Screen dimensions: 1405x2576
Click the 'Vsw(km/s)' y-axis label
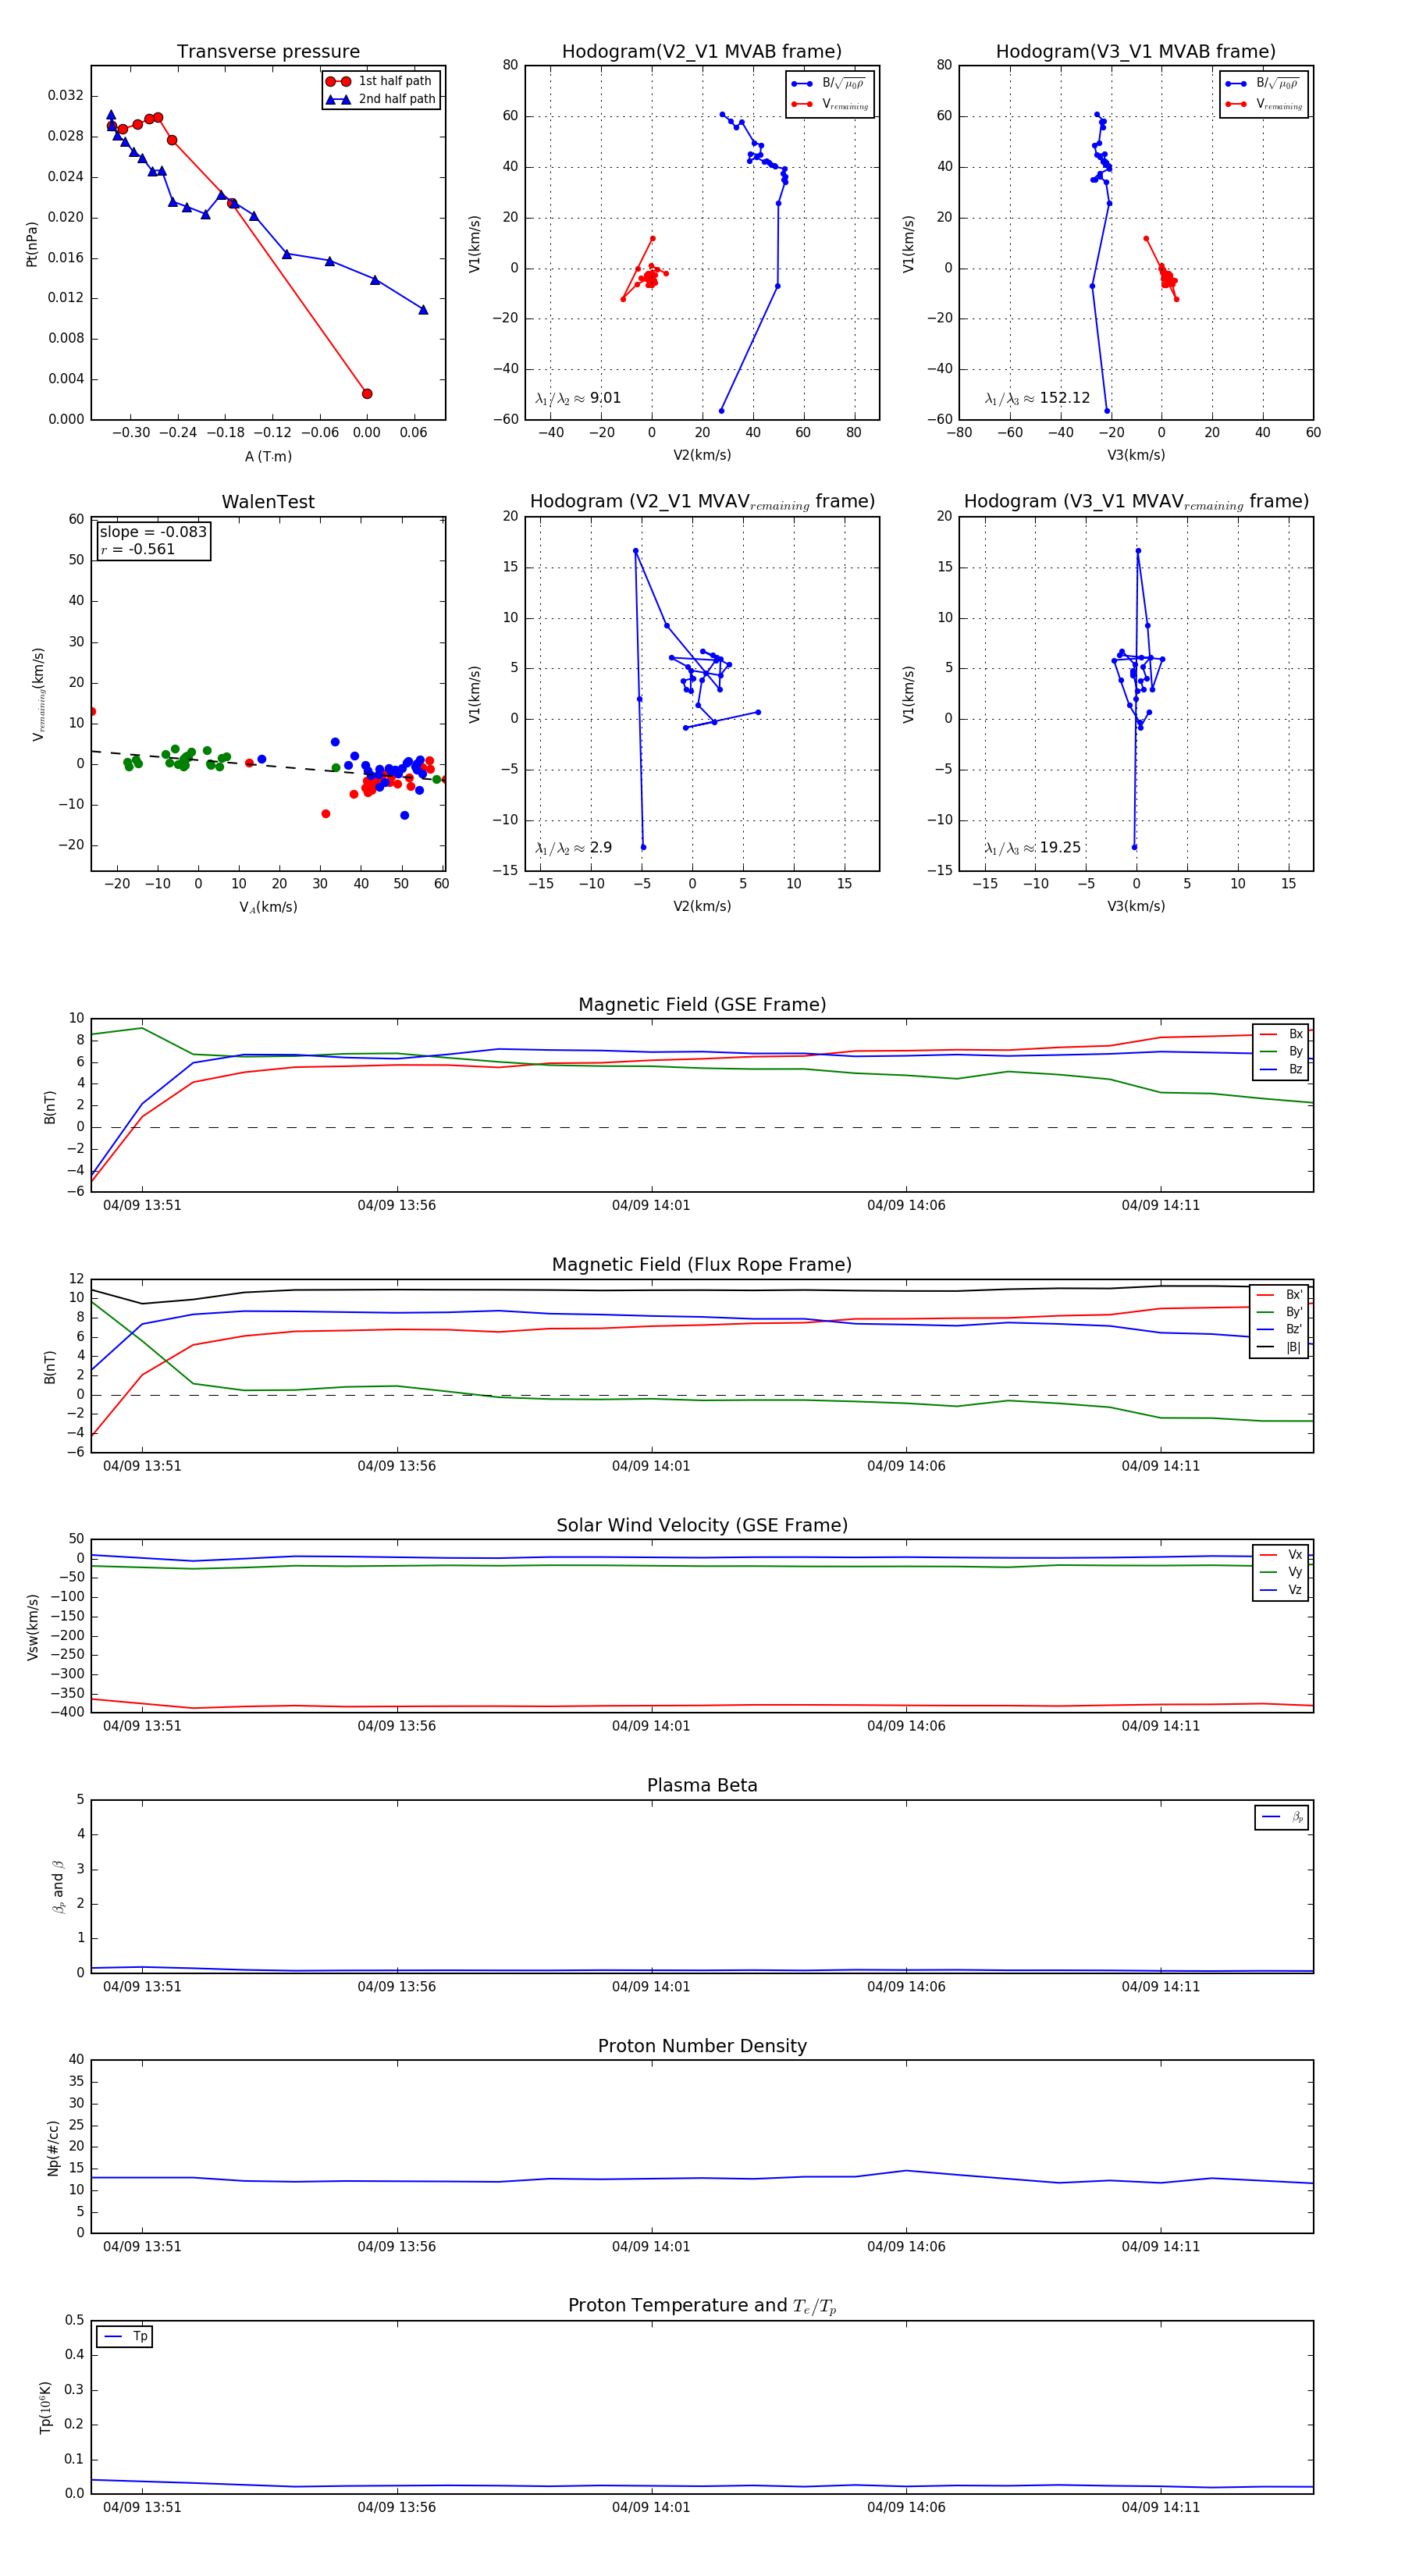pos(33,1627)
